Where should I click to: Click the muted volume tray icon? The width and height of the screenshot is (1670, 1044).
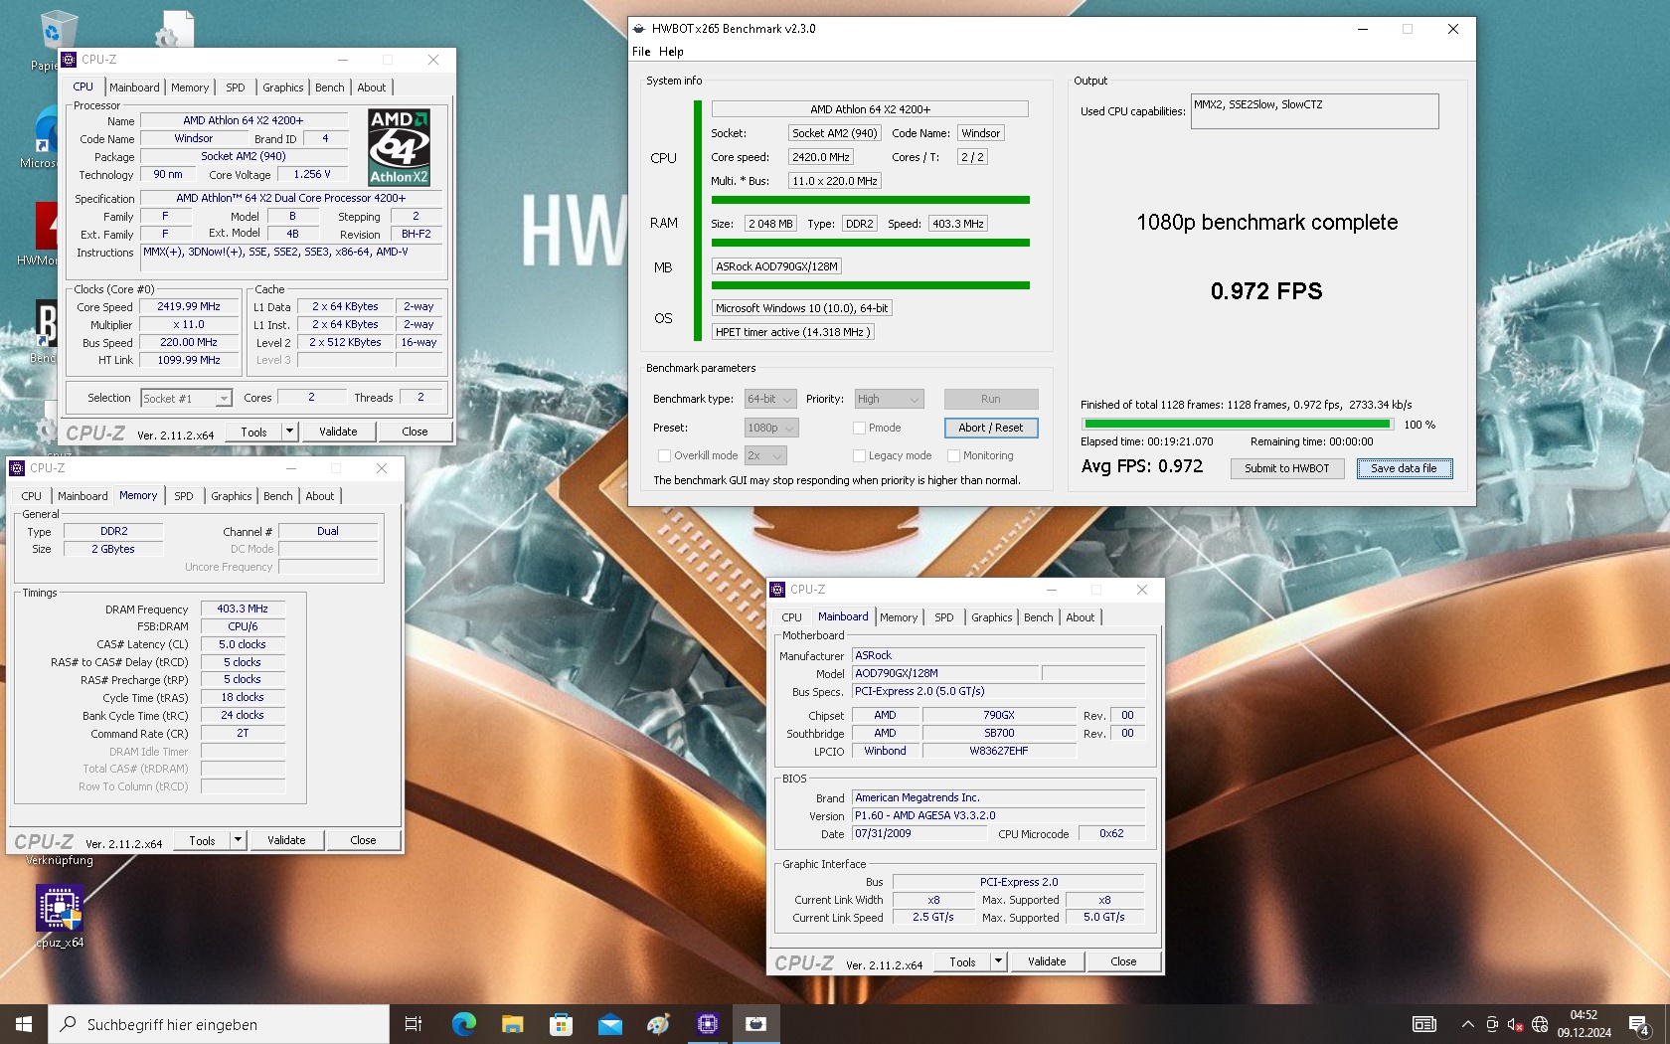tap(1515, 1024)
